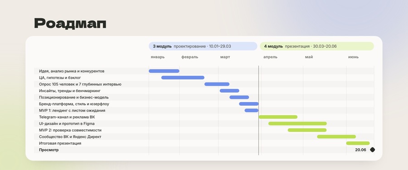Click the 'март' month label
408x170 pixels.
pos(225,57)
